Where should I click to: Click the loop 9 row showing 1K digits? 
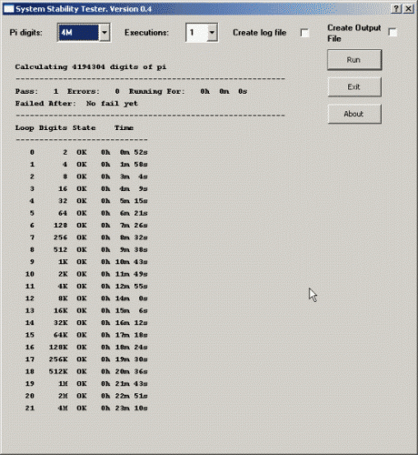[88, 262]
